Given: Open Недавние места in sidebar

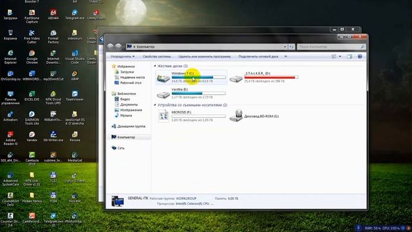Looking at the screenshot, I should tap(133, 77).
